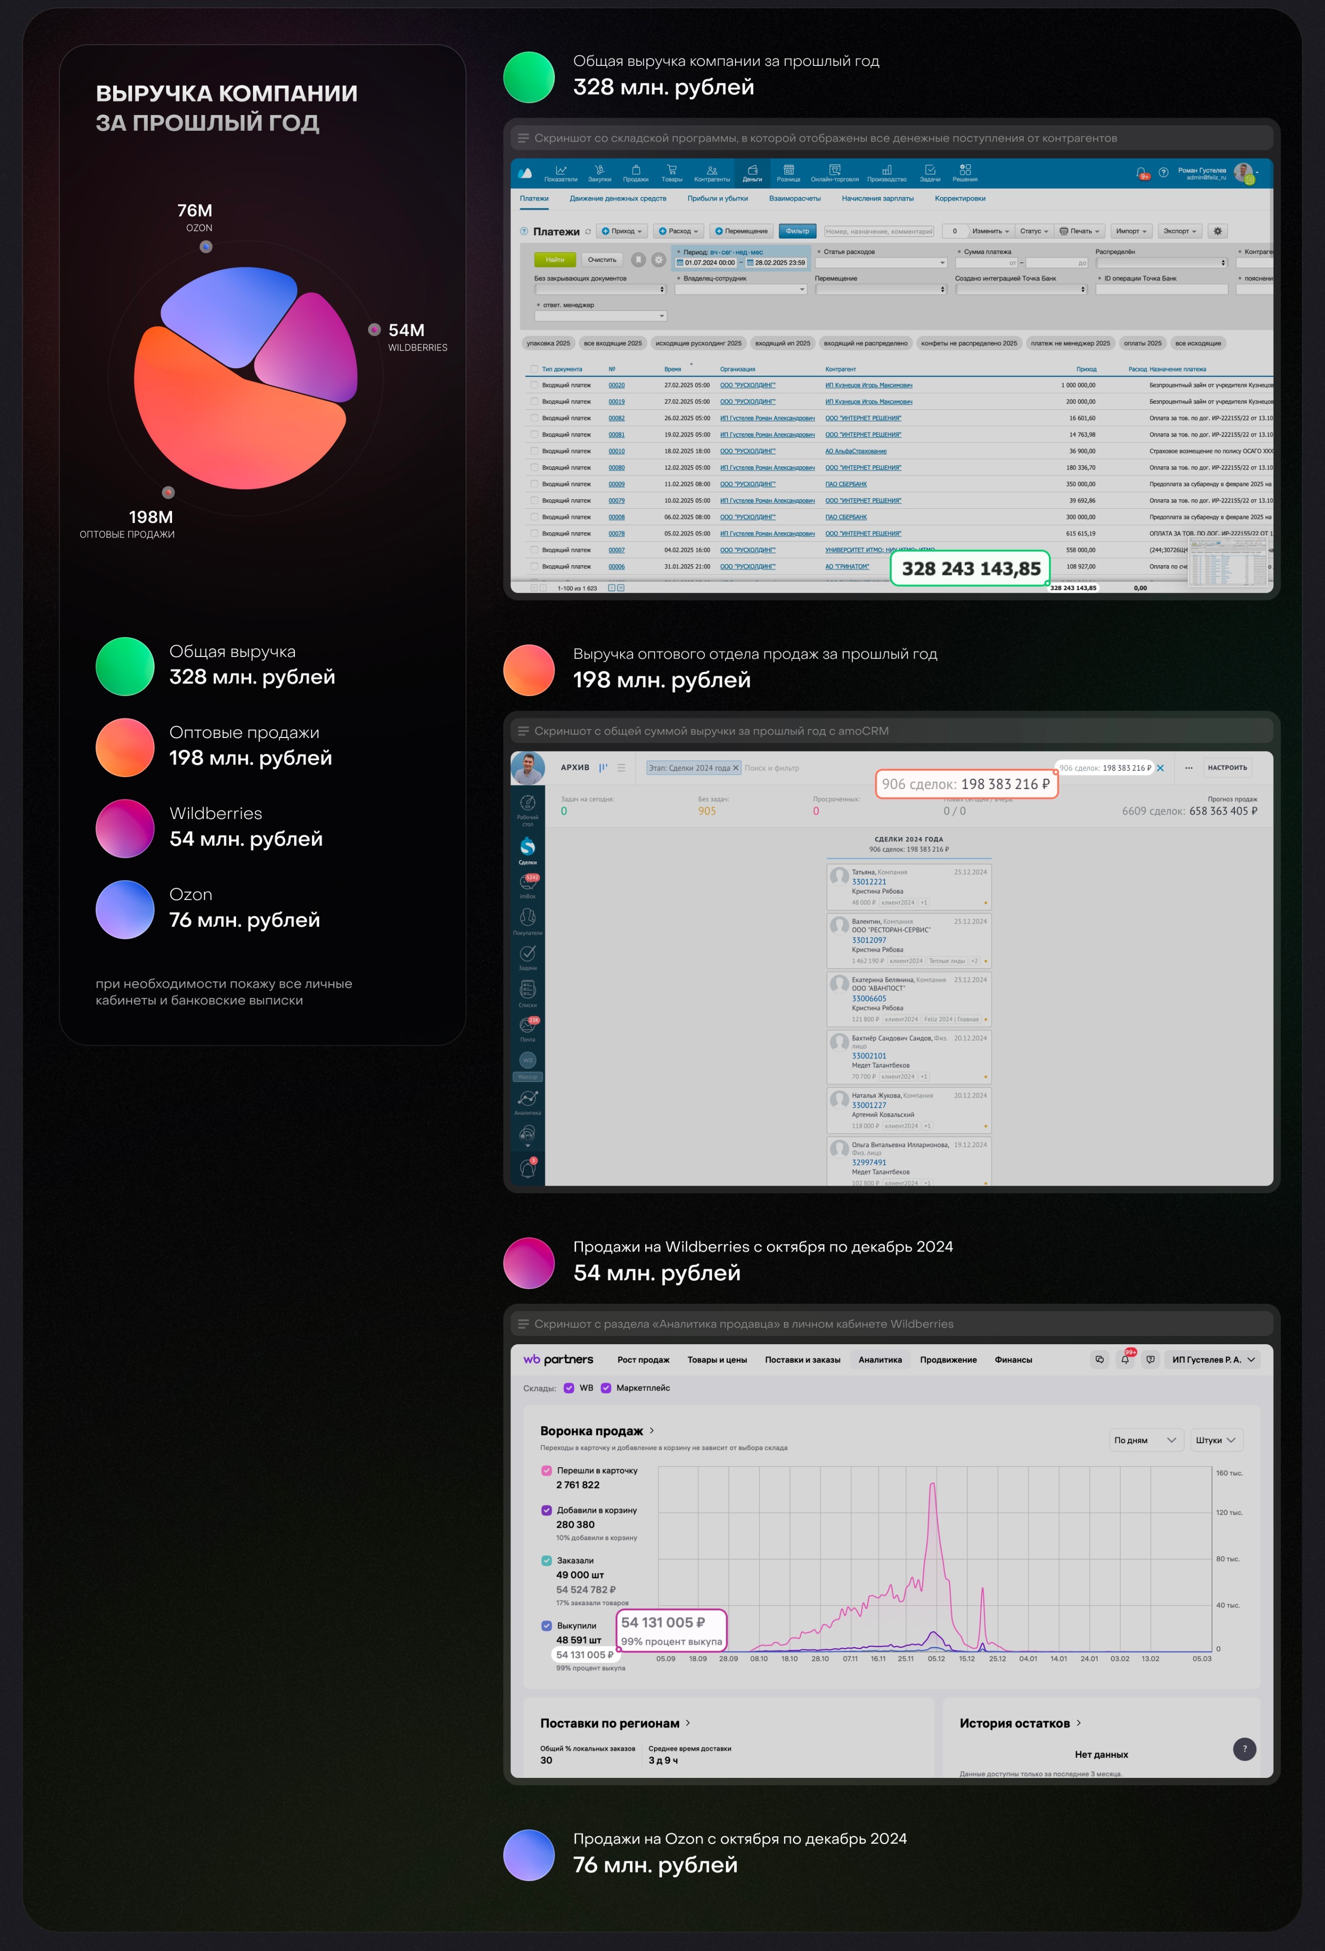Viewport: 1325px width, 1951px height.
Task: Click the settings gear next to Экспорт
Action: pyautogui.click(x=1218, y=231)
